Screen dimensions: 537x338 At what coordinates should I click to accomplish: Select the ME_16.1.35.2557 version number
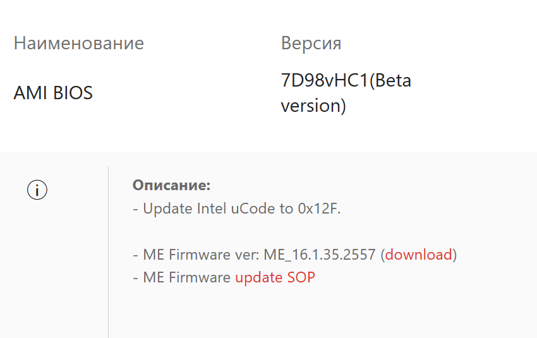coord(320,255)
